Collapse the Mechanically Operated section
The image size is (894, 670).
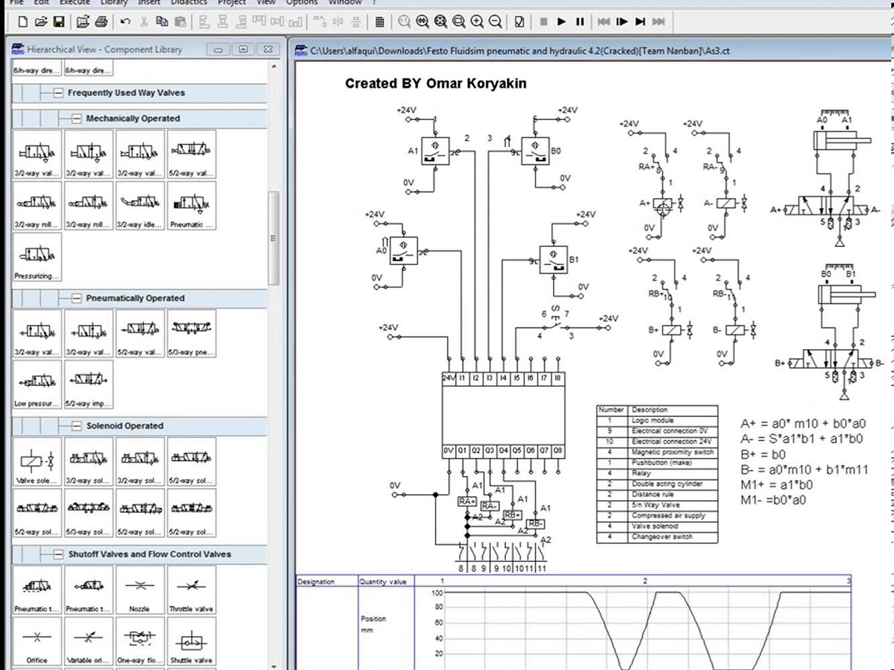tap(75, 118)
